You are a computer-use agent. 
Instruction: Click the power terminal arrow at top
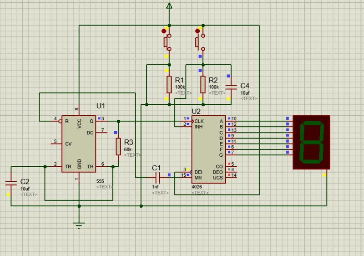169,6
